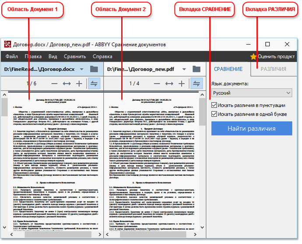Open the Сравнить menu

75,56
